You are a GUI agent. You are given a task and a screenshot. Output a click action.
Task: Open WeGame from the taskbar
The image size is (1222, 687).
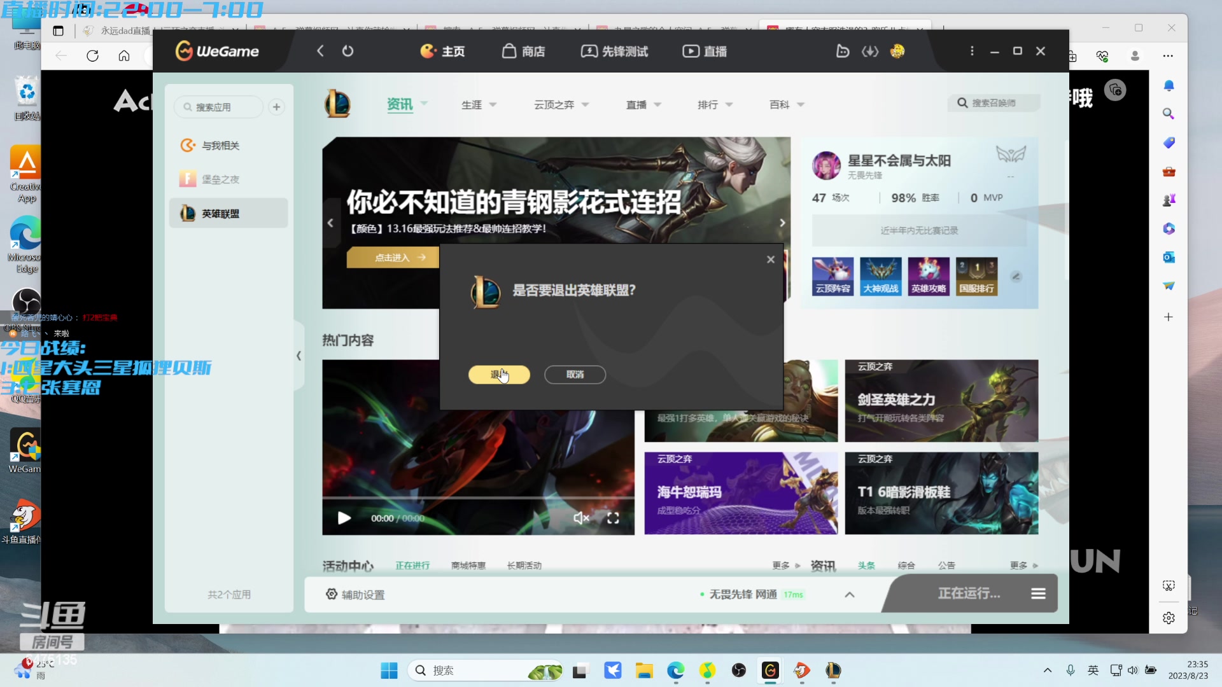point(770,670)
